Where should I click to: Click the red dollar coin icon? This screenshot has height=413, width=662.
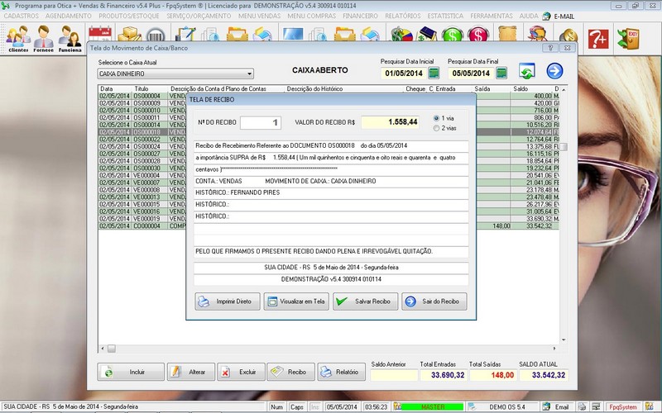pos(478,34)
